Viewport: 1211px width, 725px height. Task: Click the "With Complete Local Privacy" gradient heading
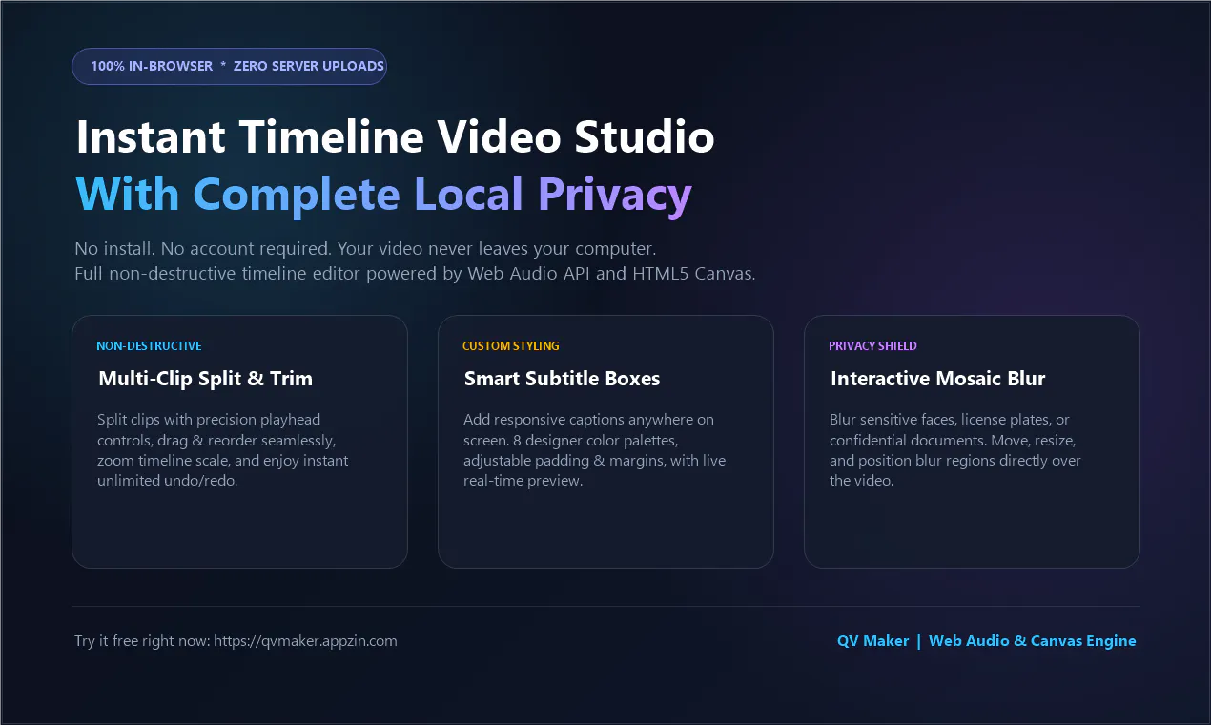(383, 195)
